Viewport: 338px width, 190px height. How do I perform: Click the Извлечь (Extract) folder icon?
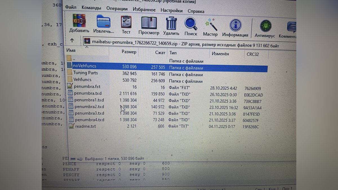103,22
